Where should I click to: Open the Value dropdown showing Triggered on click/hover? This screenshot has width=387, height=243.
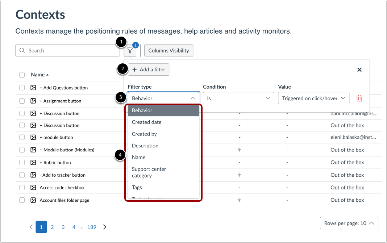313,98
